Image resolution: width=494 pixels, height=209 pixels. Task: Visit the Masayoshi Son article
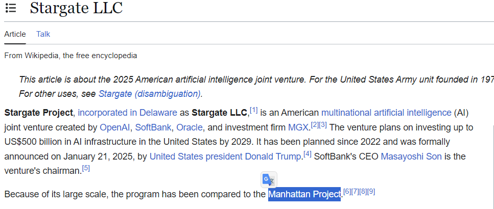point(411,156)
